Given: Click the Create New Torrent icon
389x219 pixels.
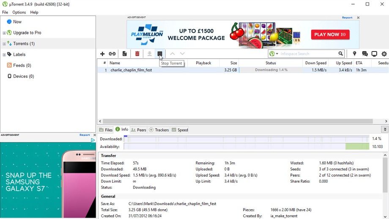Looking at the screenshot, I should (125, 54).
